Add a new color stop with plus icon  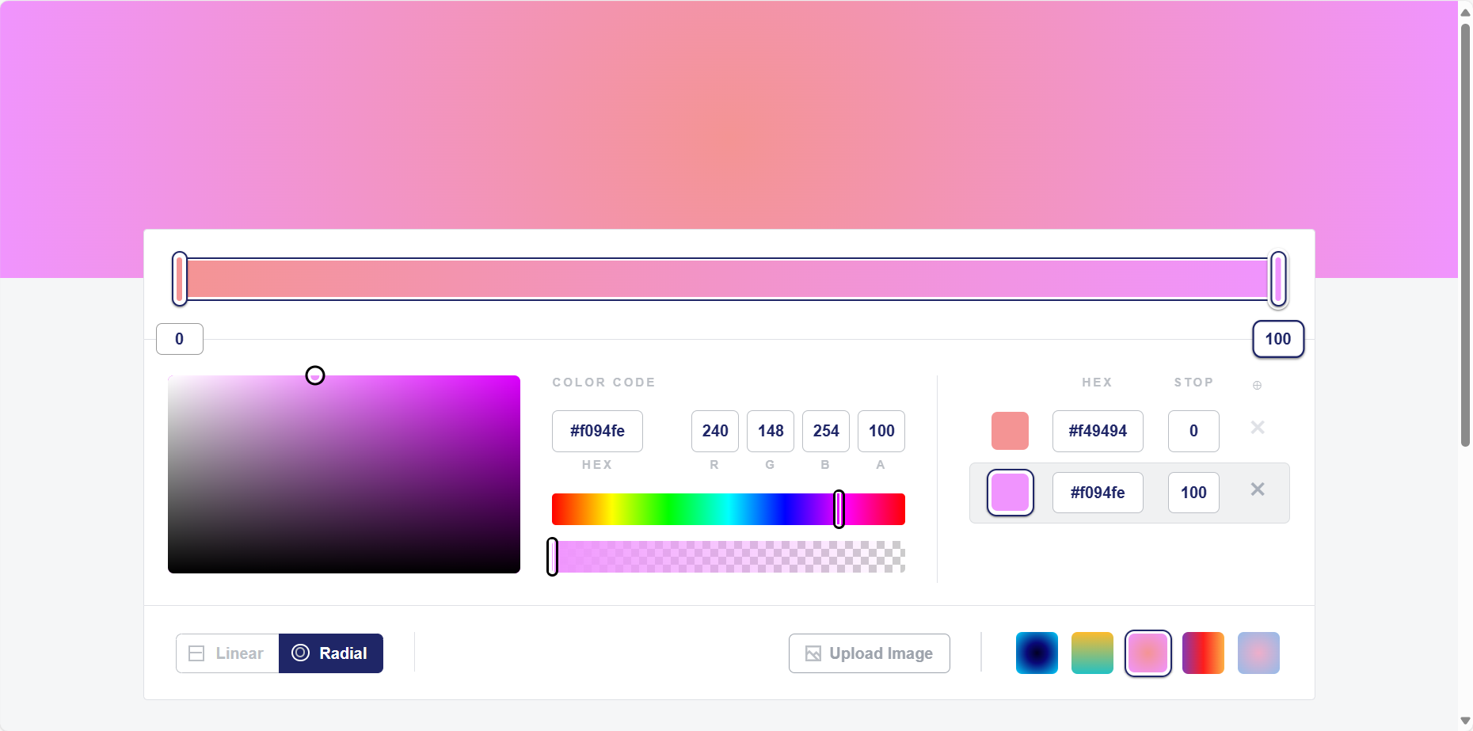1257,385
